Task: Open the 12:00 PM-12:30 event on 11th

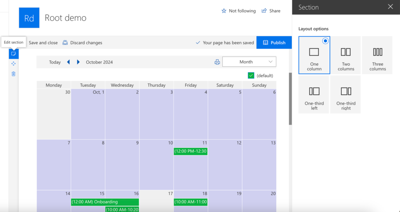Action: pos(191,151)
